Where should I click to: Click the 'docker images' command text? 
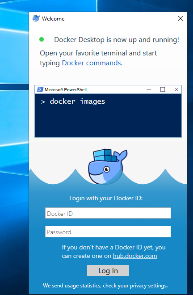[x=77, y=101]
